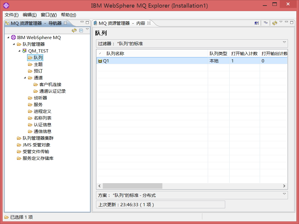Open the 编辑(E) menu

coord(29,15)
